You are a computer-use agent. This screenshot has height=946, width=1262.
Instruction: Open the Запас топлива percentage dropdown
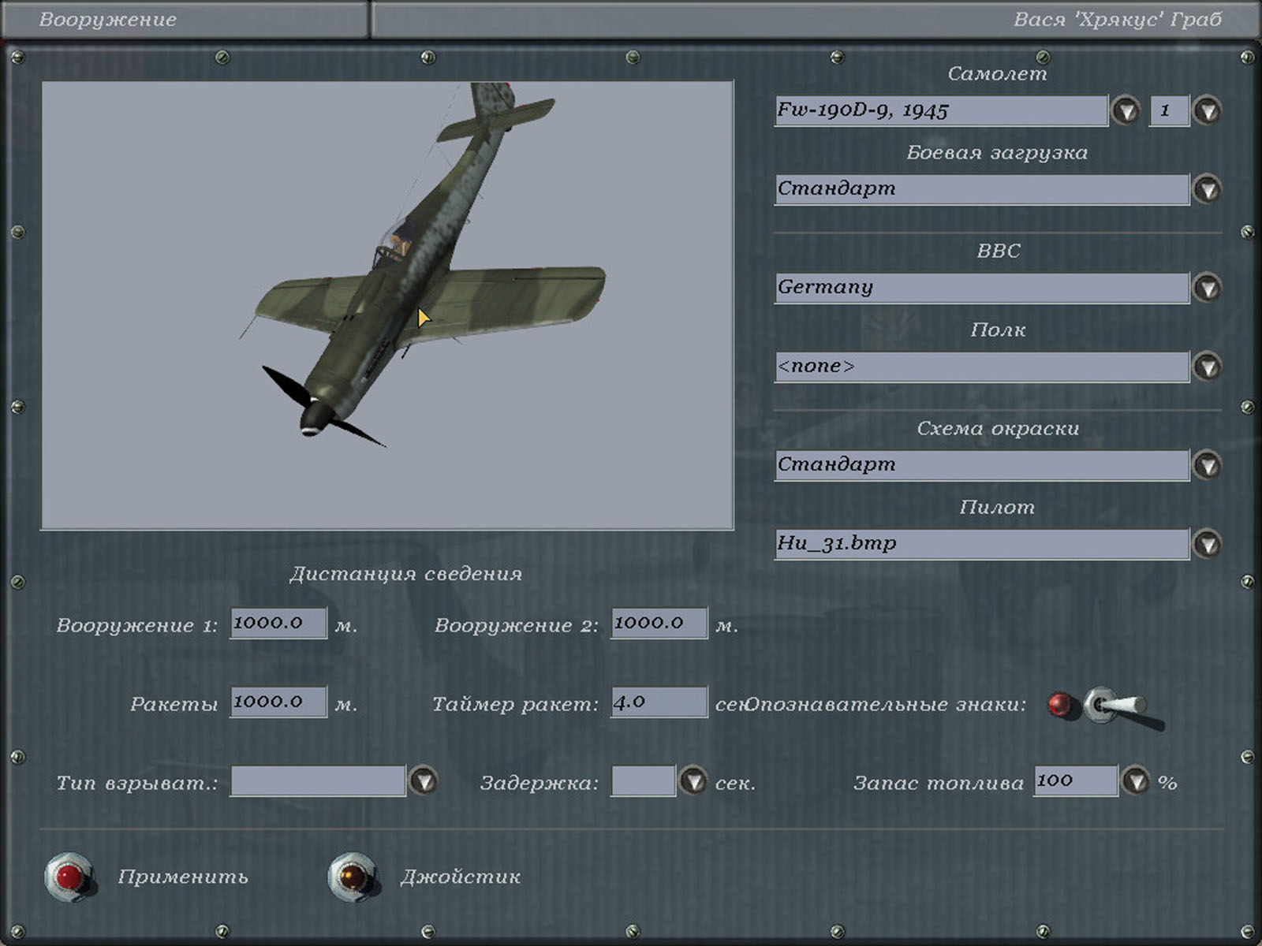click(1135, 781)
